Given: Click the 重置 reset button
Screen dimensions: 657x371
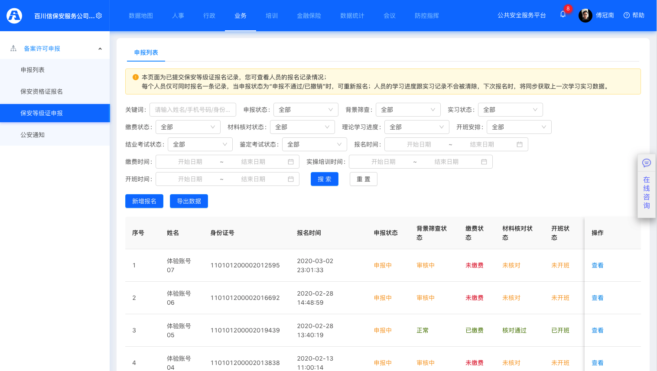Looking at the screenshot, I should 364,179.
